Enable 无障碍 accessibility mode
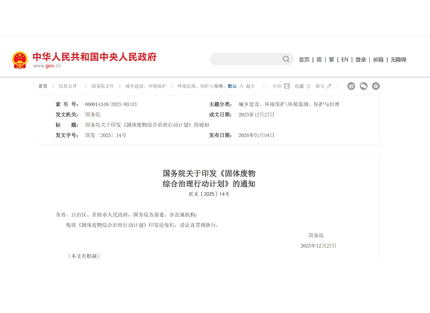This screenshot has width=430, height=313. (398, 60)
